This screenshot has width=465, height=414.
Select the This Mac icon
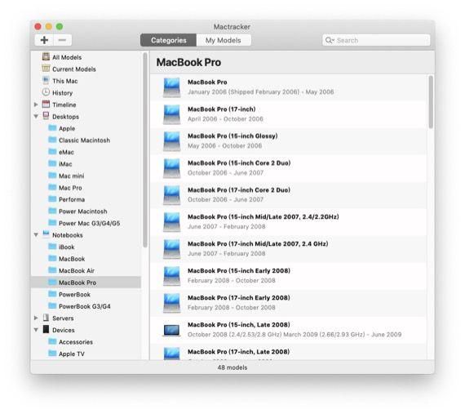tap(46, 80)
